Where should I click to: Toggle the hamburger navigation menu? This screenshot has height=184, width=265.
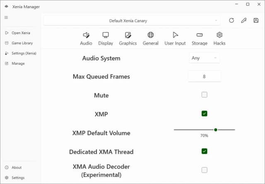pyautogui.click(x=6, y=17)
